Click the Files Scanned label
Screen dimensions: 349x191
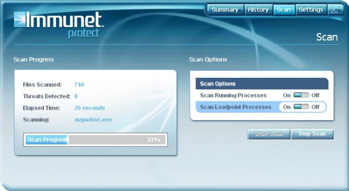click(42, 85)
